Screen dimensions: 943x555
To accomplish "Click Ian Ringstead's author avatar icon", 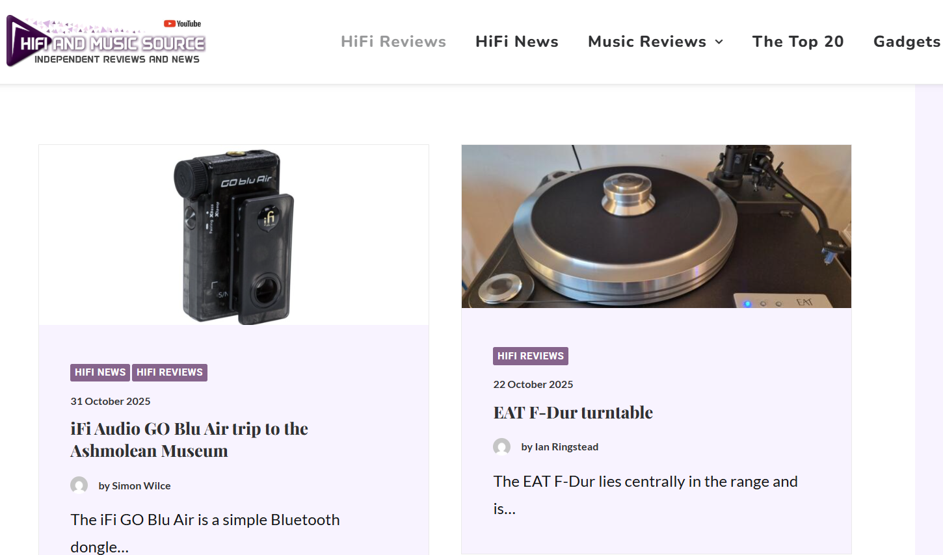I will pos(502,446).
